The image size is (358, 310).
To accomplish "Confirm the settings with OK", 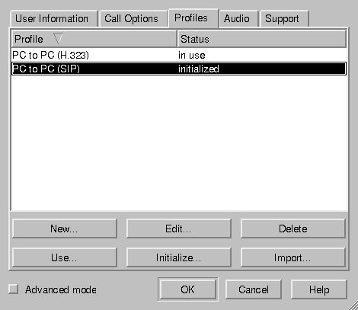I will pyautogui.click(x=188, y=289).
